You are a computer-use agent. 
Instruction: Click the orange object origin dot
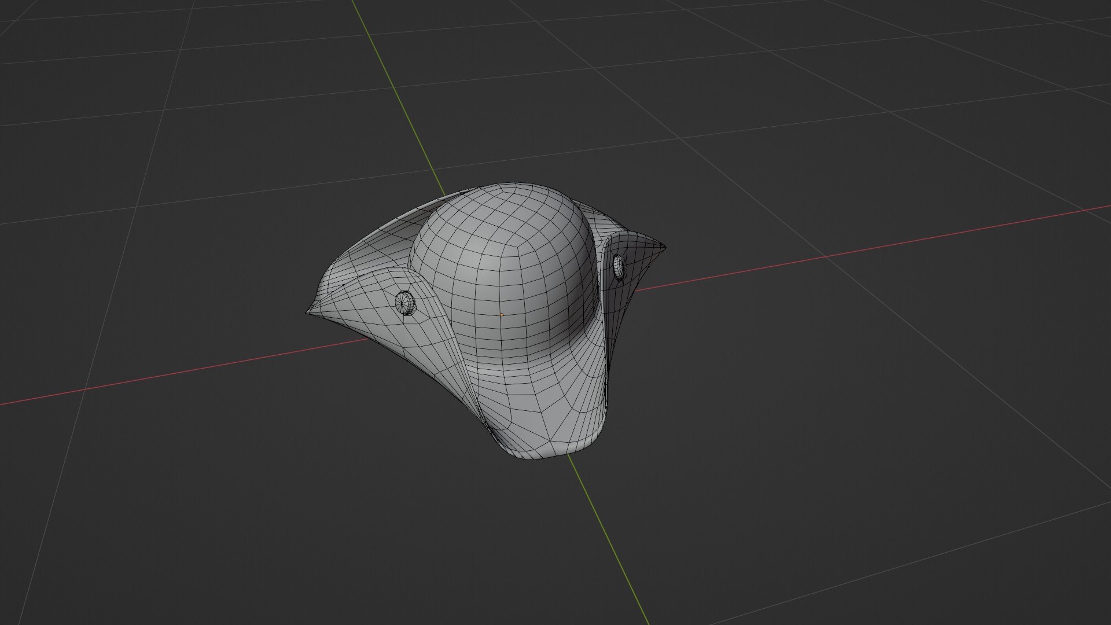(502, 315)
